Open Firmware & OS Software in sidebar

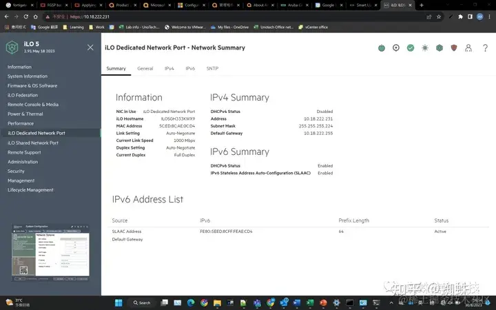[x=32, y=85]
